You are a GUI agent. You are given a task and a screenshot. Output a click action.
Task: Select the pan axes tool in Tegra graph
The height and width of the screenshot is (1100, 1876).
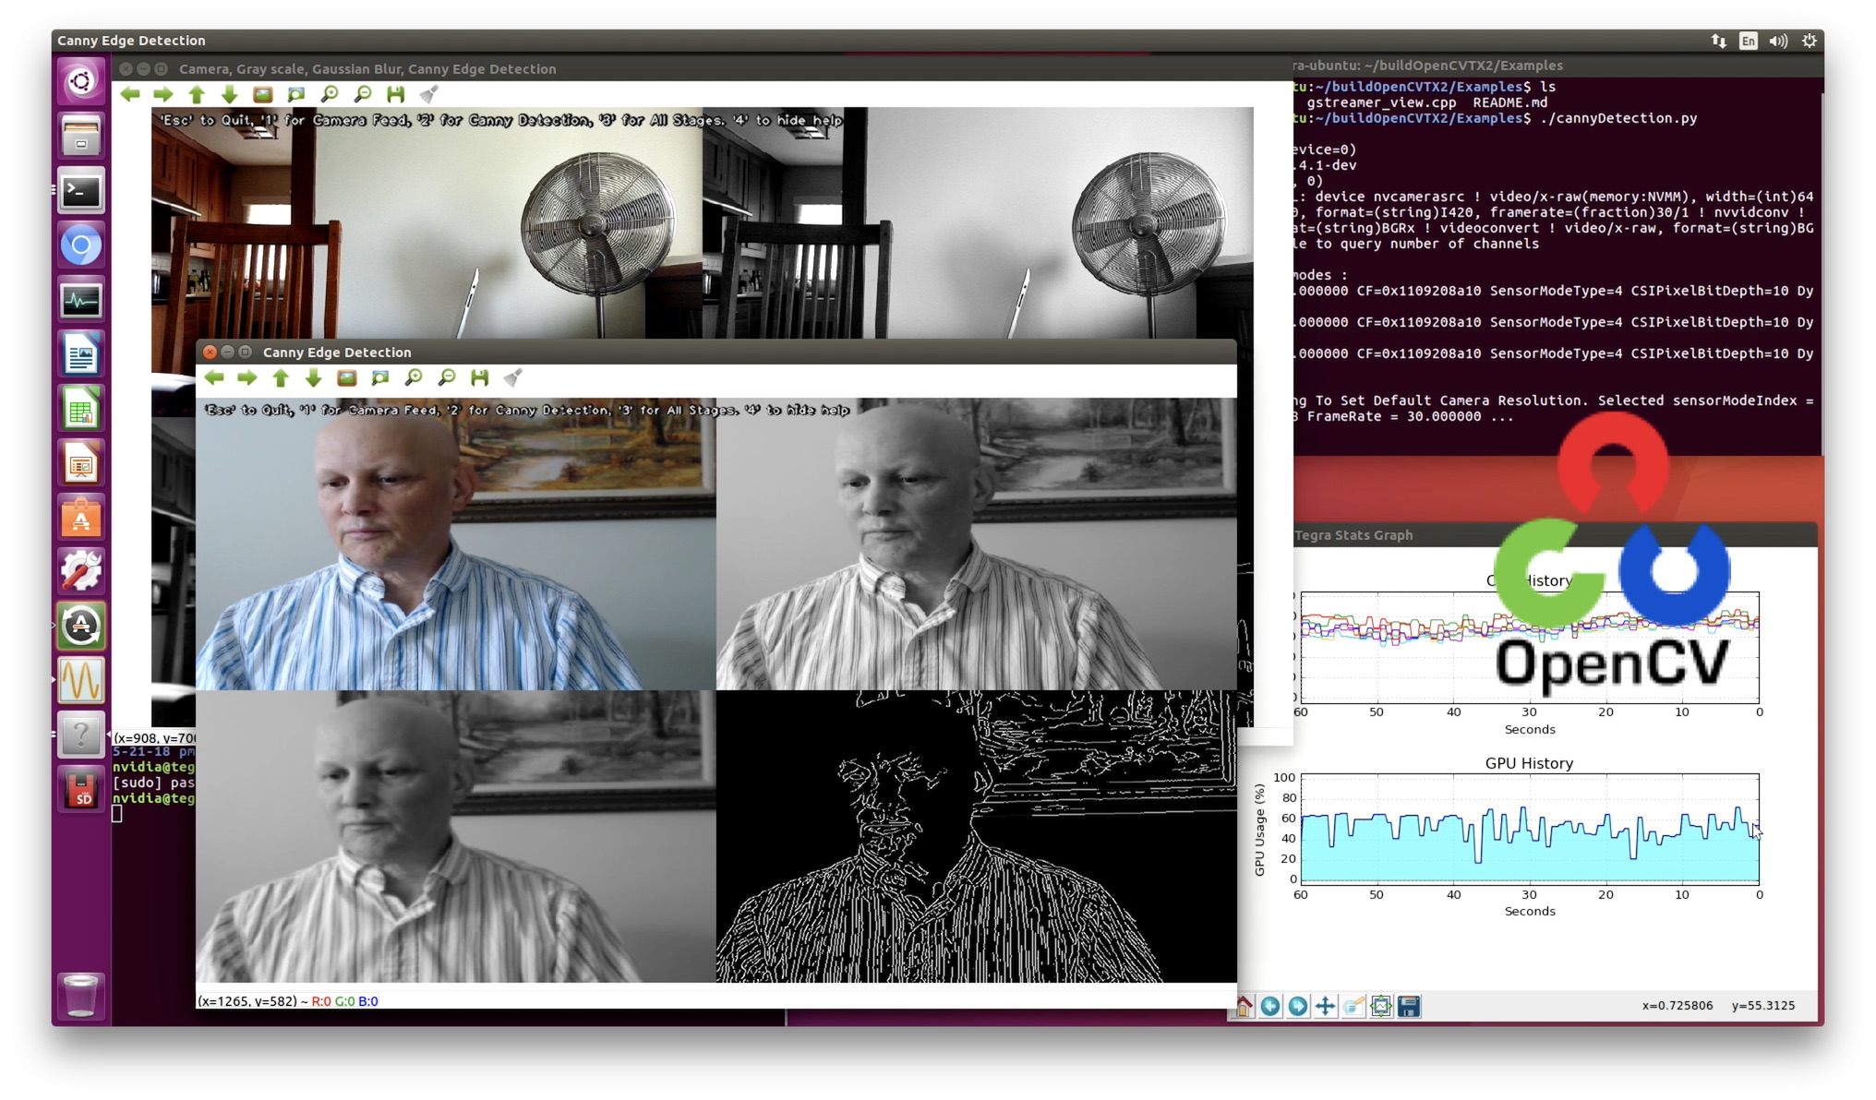pyautogui.click(x=1326, y=1006)
